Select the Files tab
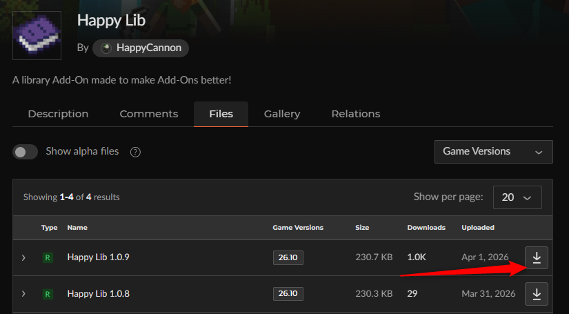 click(x=221, y=114)
